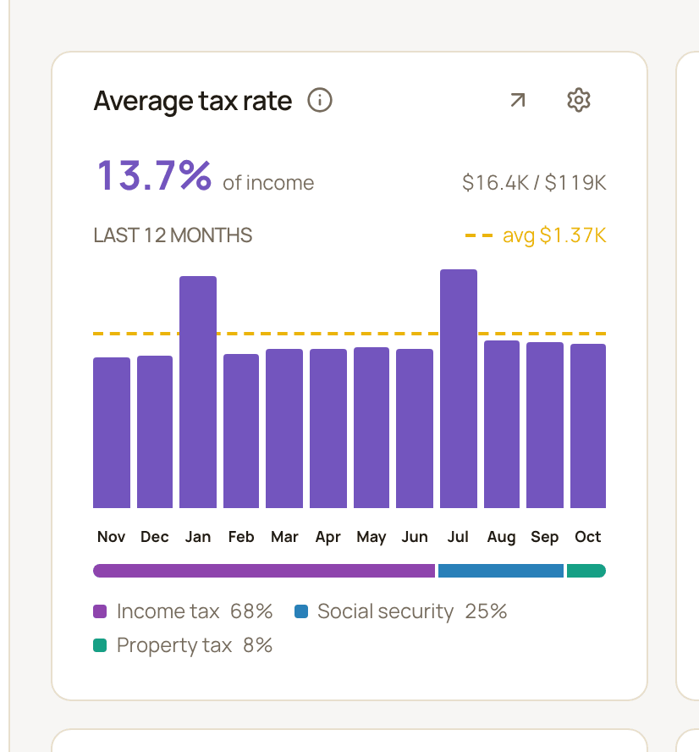Select the Nov bar in chart
Viewport: 699px width, 752px height.
(x=112, y=433)
